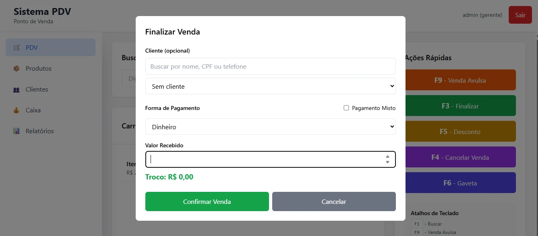Expand the Dinheiro payment method dropdown
Image resolution: width=538 pixels, height=236 pixels.
tap(270, 127)
